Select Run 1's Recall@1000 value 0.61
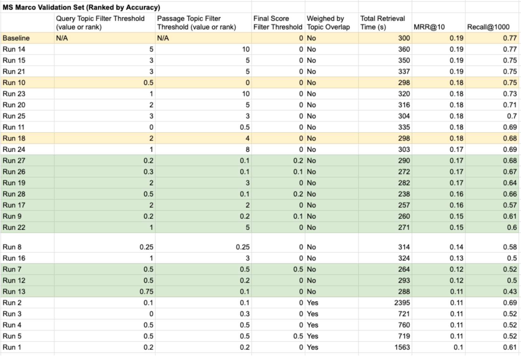The width and height of the screenshot is (521, 356). pyautogui.click(x=510, y=347)
